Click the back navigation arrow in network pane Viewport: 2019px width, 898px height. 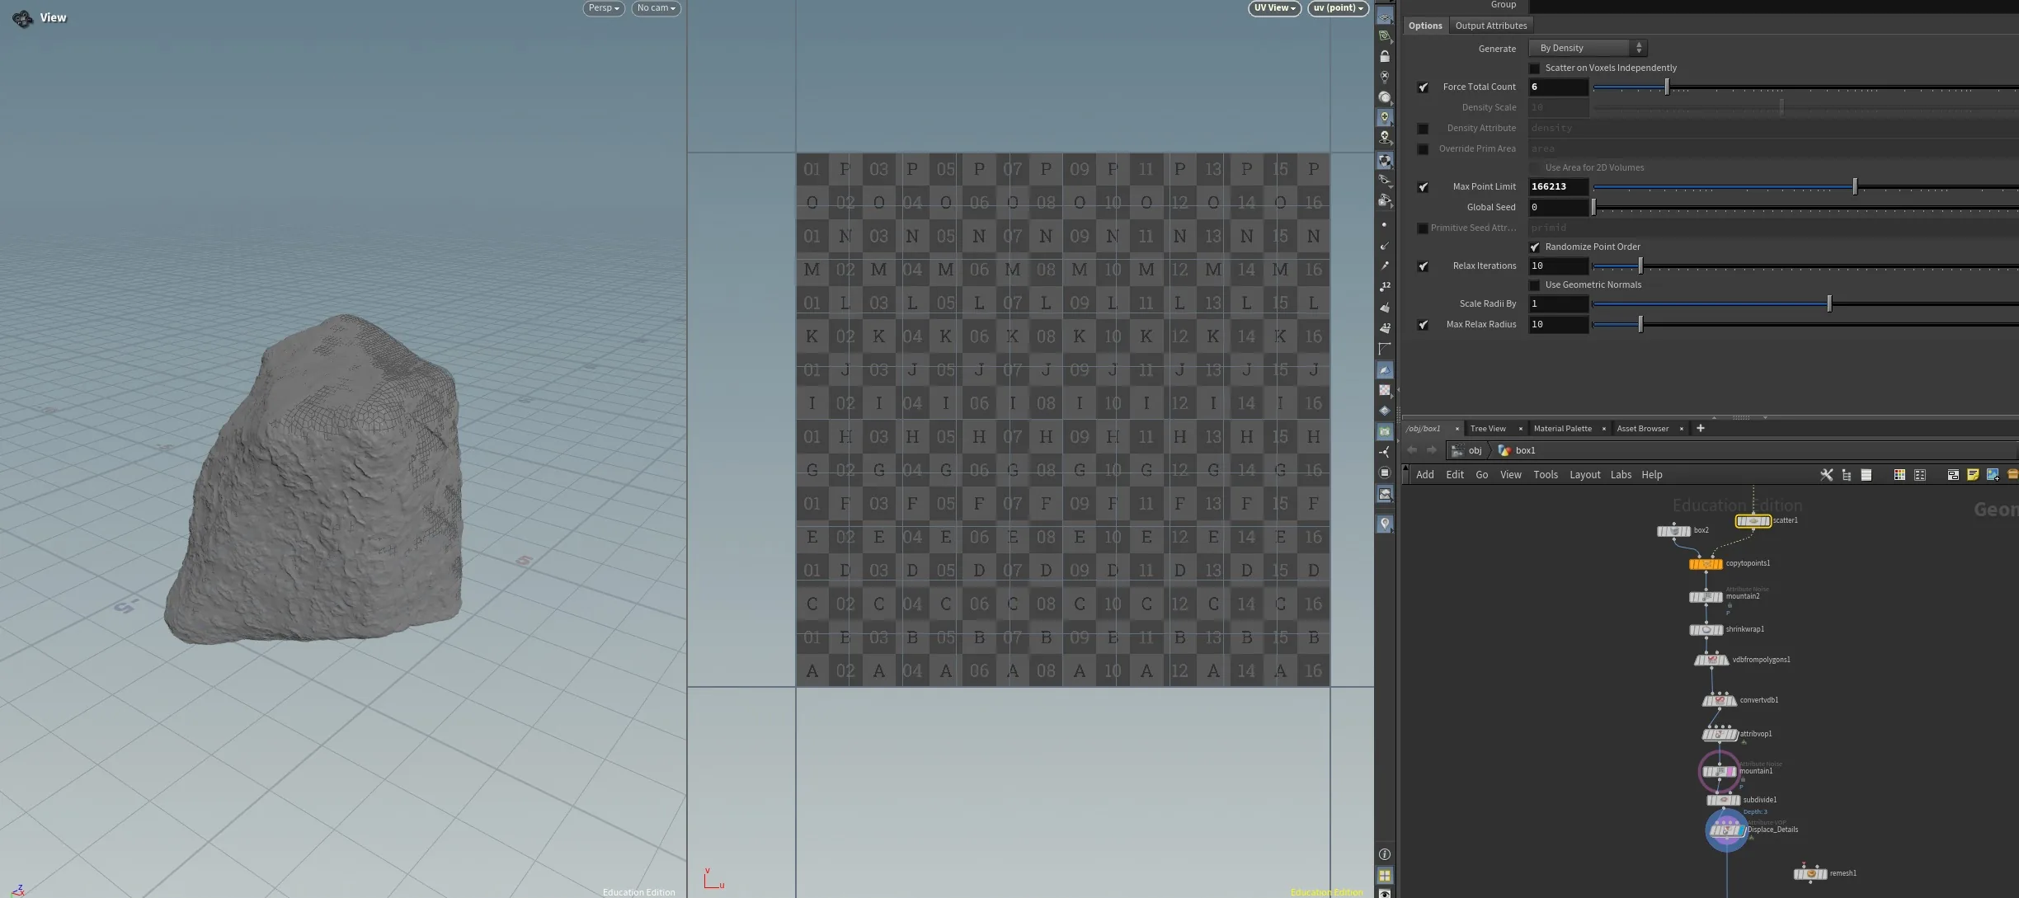pos(1412,450)
